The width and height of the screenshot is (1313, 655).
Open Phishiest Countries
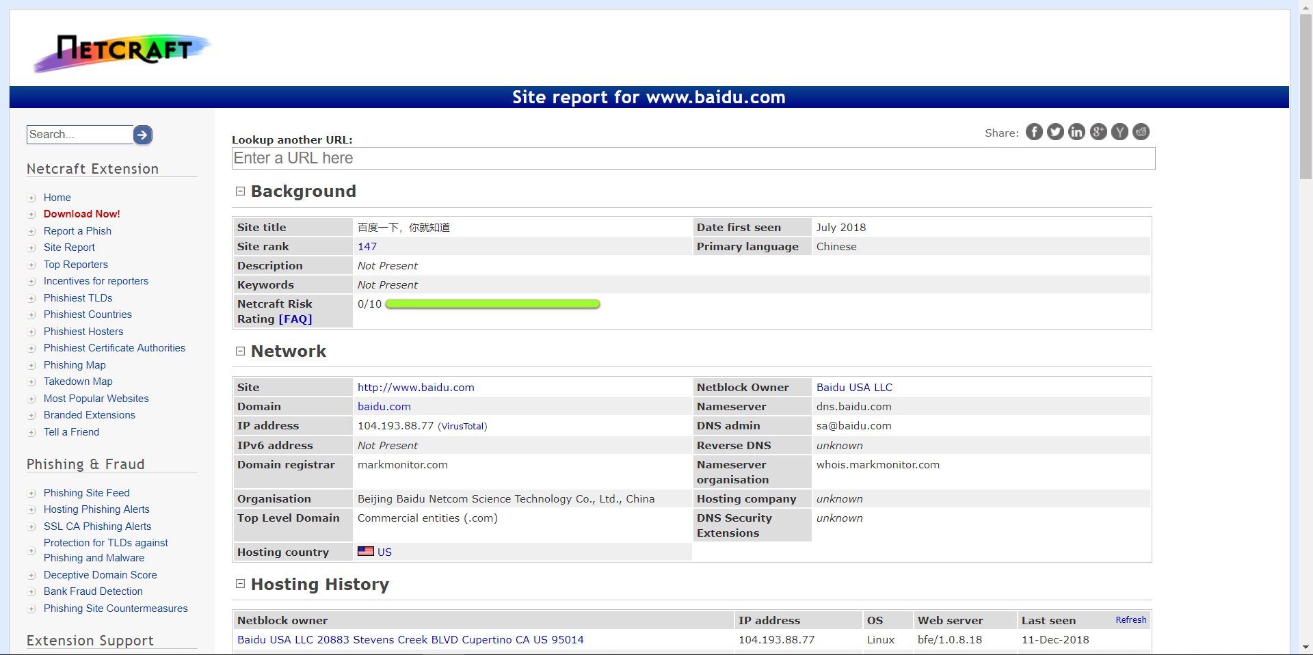click(x=88, y=315)
